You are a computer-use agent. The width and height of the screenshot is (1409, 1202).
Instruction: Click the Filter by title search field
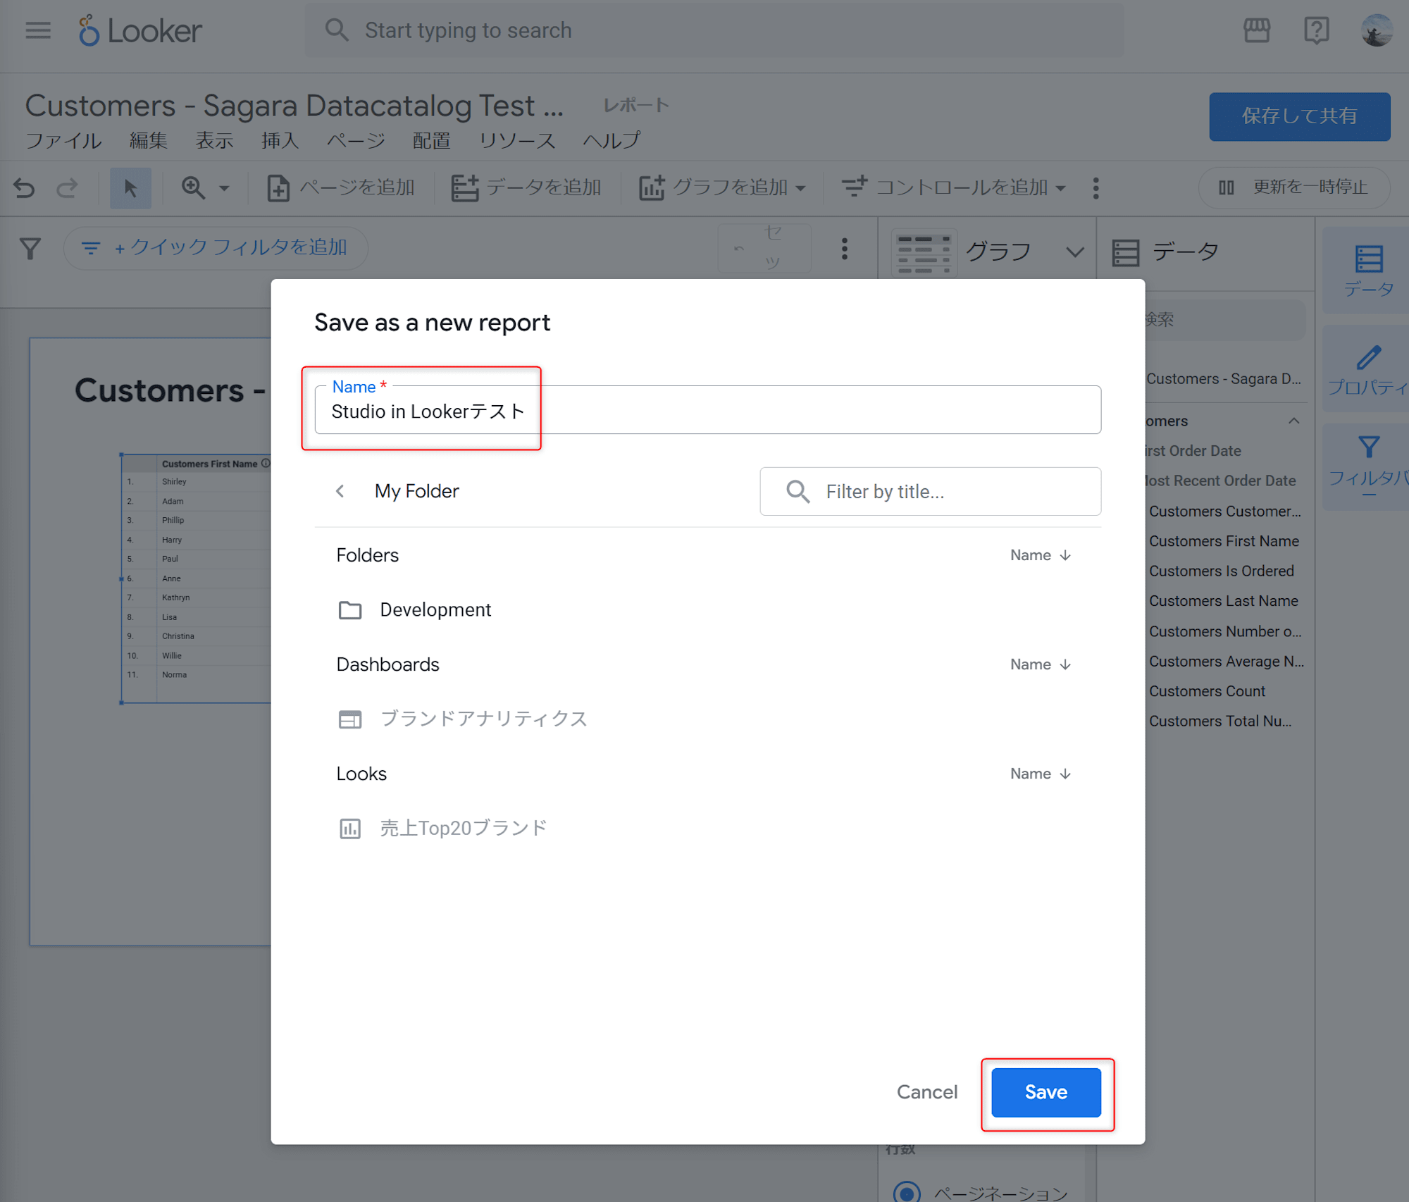point(930,491)
